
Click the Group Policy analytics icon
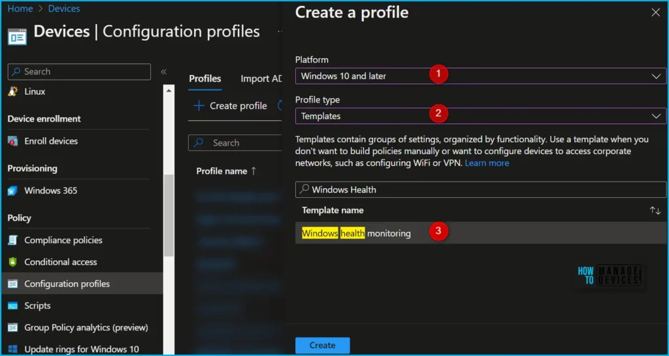pyautogui.click(x=13, y=328)
